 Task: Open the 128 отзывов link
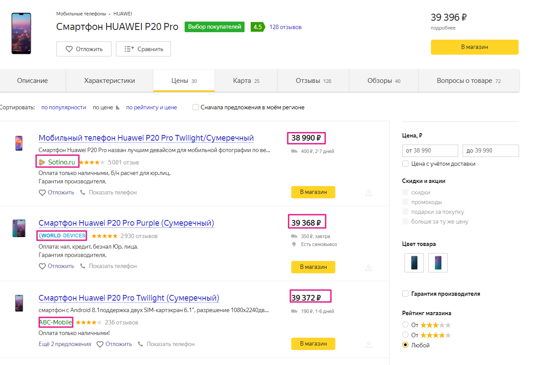point(286,27)
